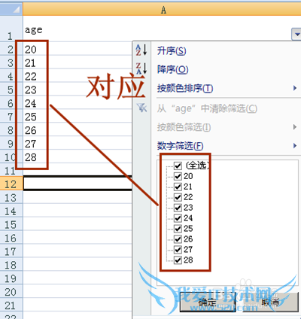Uncheck the 20 filter checkbox
This screenshot has width=301, height=319.
coord(178,176)
